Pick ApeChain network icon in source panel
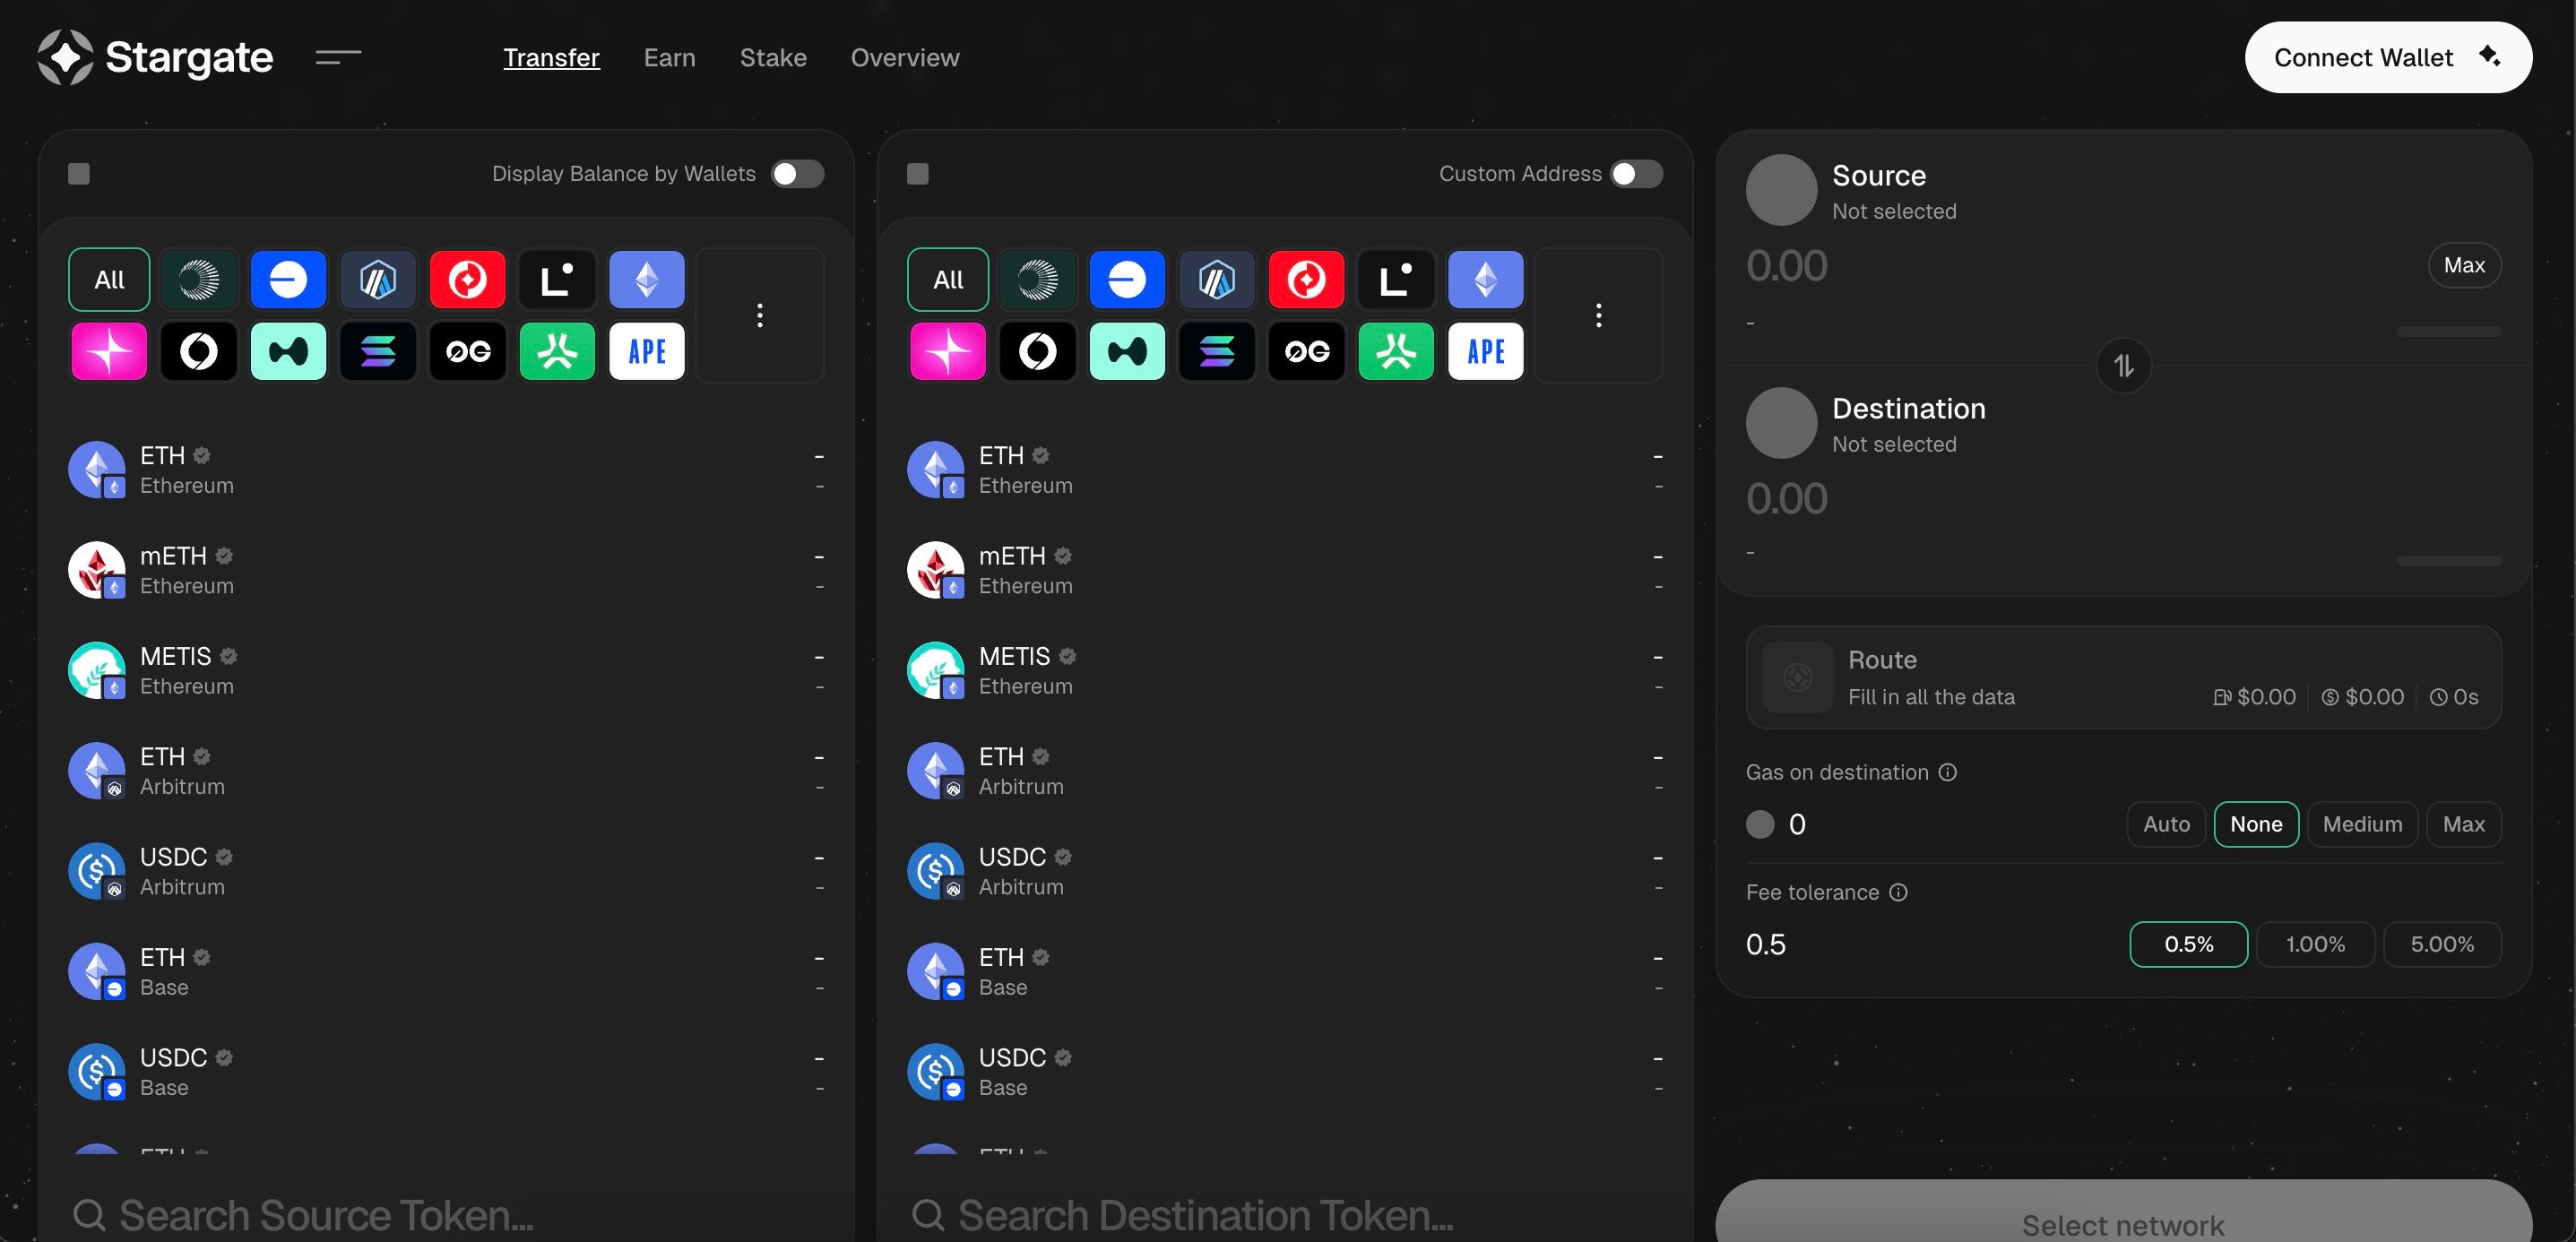 [x=647, y=351]
